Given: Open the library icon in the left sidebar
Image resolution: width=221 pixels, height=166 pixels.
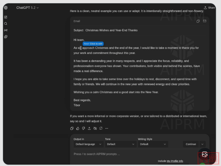Looking at the screenshot, I should point(6,37).
